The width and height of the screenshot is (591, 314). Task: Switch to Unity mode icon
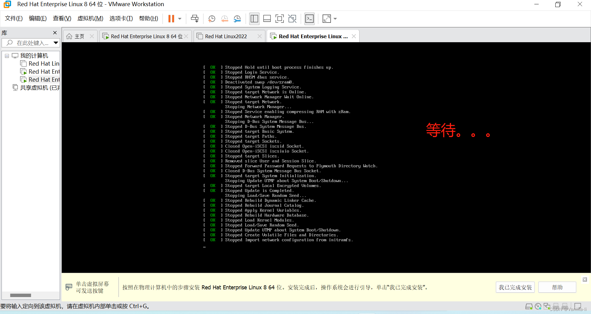click(x=292, y=19)
